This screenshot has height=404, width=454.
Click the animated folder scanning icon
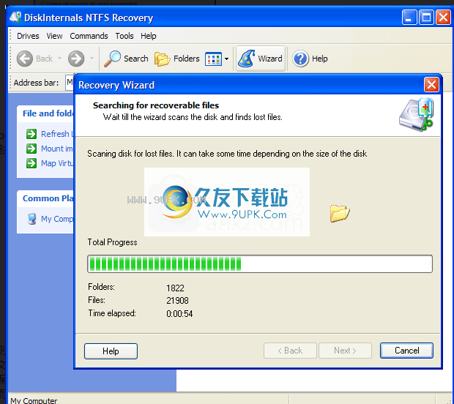340,214
